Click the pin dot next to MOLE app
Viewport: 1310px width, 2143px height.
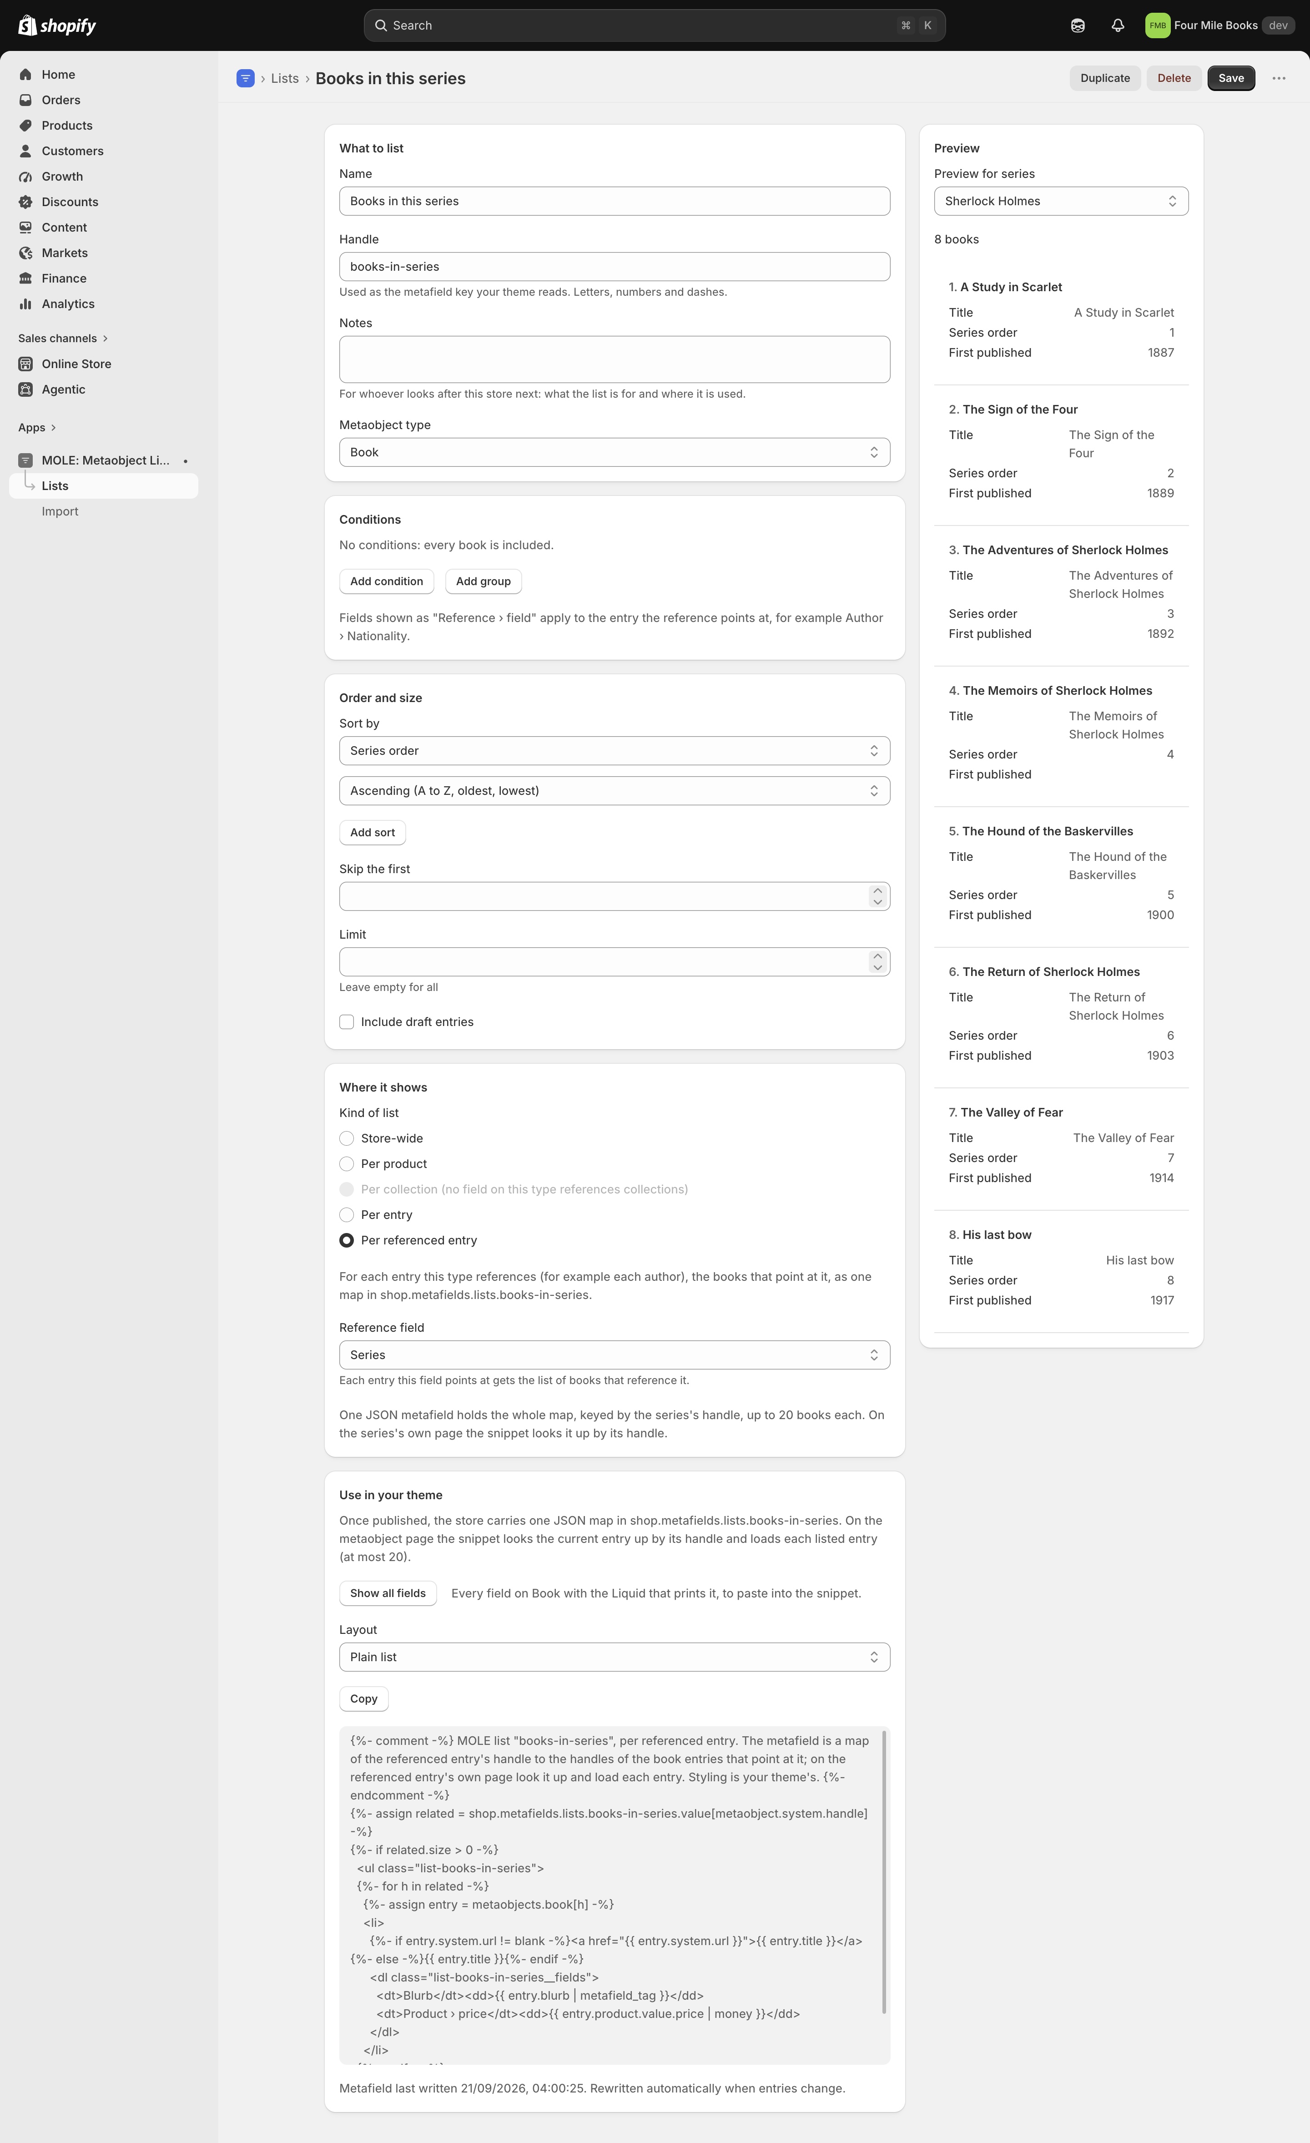click(x=185, y=461)
